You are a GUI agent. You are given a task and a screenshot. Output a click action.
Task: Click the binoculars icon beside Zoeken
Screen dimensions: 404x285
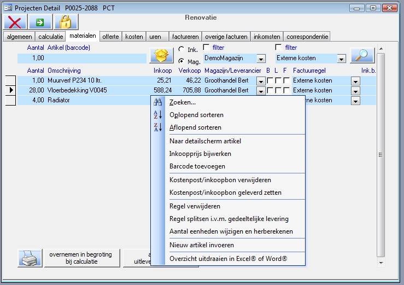click(x=159, y=102)
